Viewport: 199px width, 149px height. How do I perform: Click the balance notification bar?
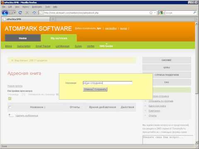[x=72, y=60]
